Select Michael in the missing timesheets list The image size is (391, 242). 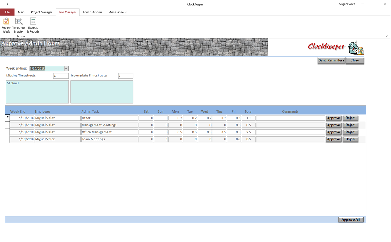click(x=13, y=83)
